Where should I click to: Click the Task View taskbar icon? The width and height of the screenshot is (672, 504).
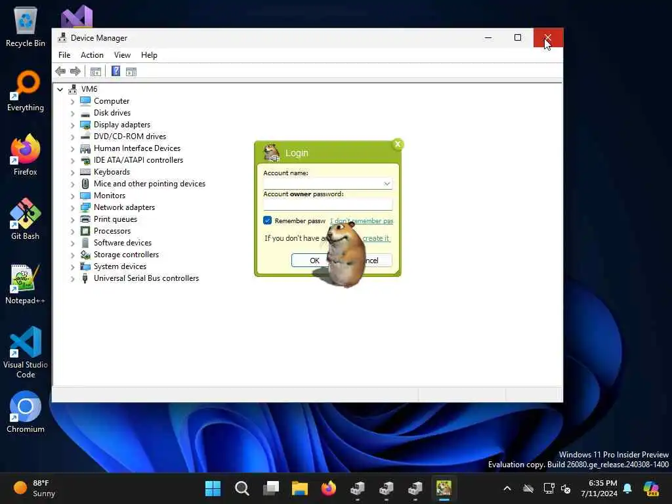tap(271, 488)
